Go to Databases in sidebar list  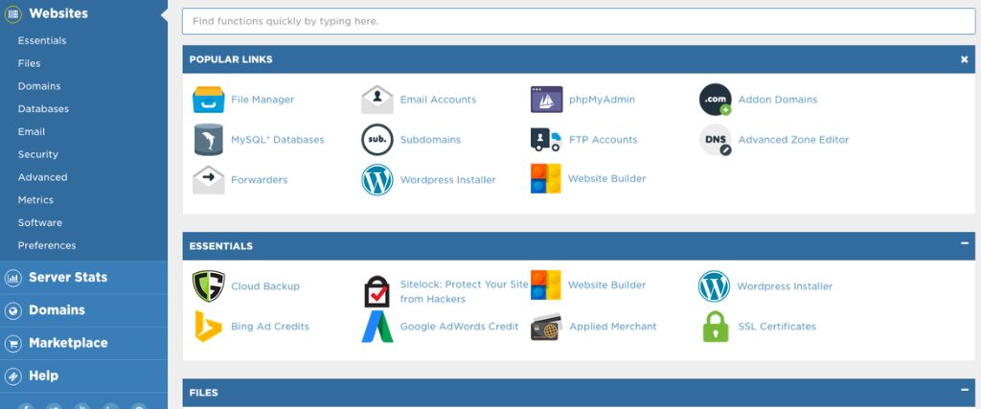tap(43, 109)
